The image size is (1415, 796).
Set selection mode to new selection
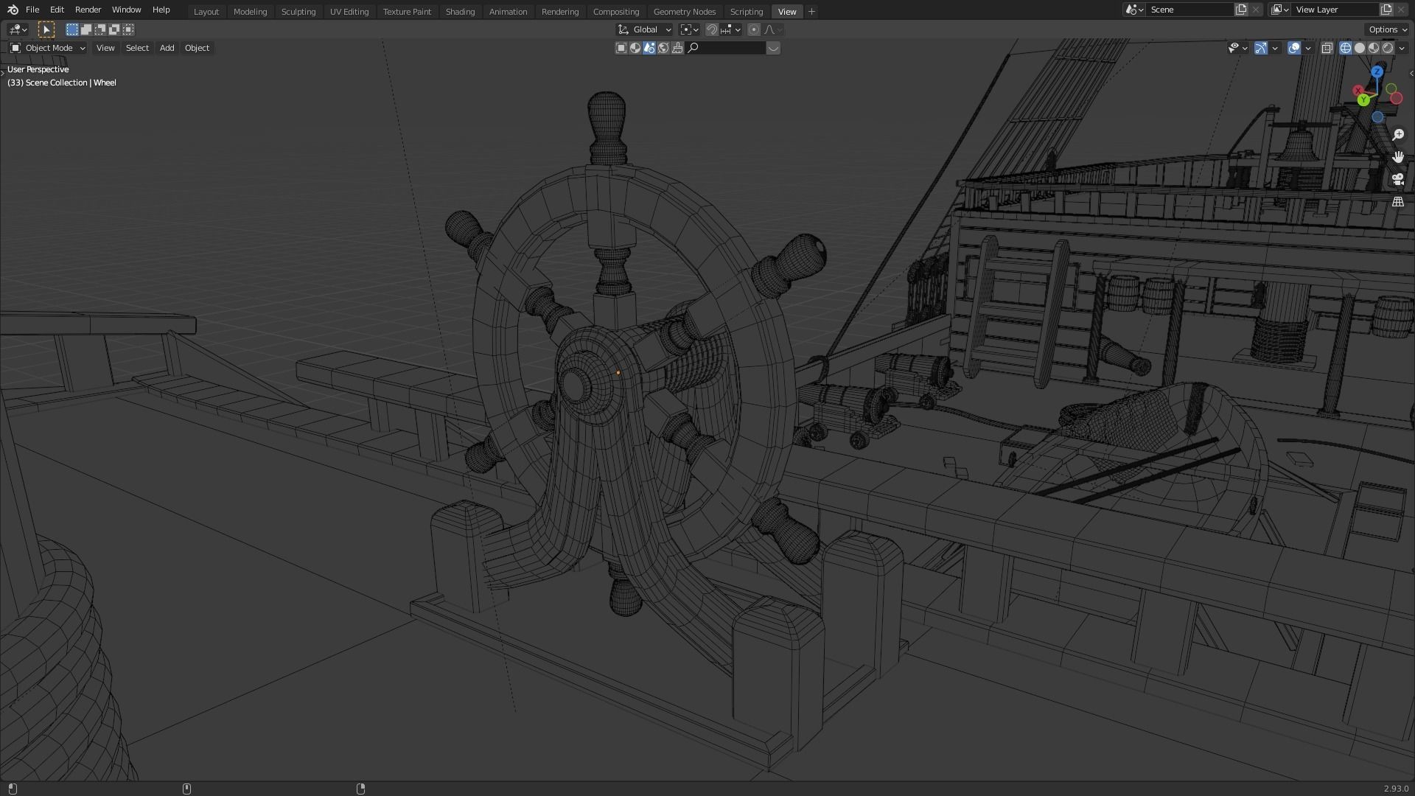(x=71, y=29)
